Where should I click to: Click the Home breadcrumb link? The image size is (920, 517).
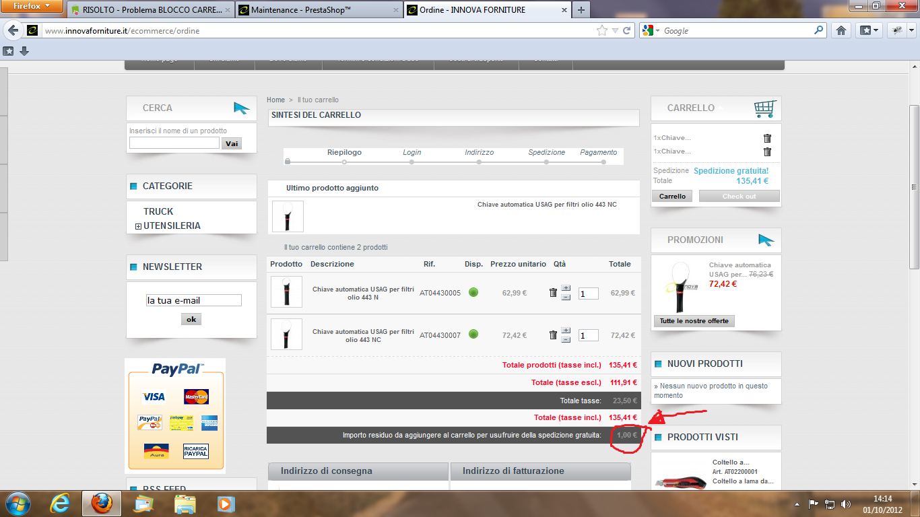tap(275, 100)
